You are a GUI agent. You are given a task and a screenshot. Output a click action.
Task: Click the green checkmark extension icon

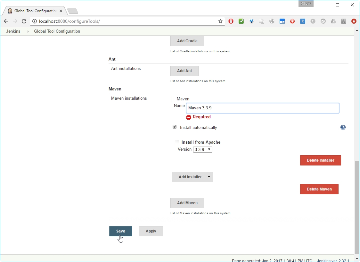pos(241,21)
